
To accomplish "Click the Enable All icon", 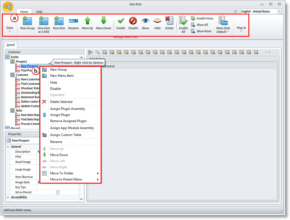I will pyautogui.click(x=183, y=21).
